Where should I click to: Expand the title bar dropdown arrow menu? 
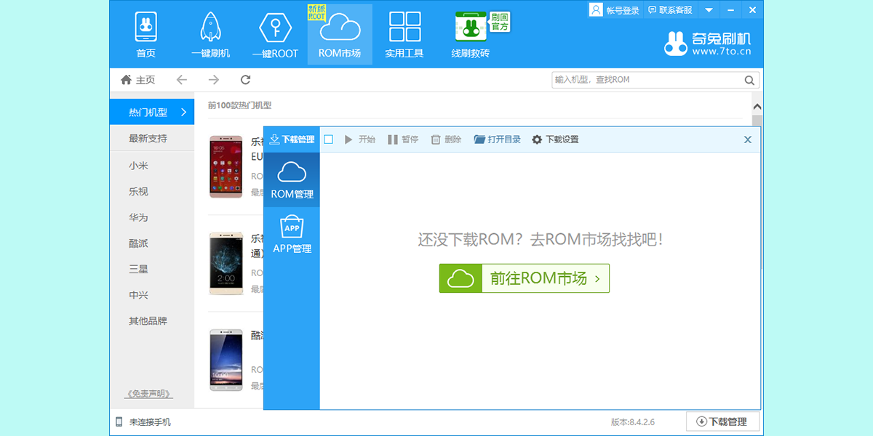(709, 10)
